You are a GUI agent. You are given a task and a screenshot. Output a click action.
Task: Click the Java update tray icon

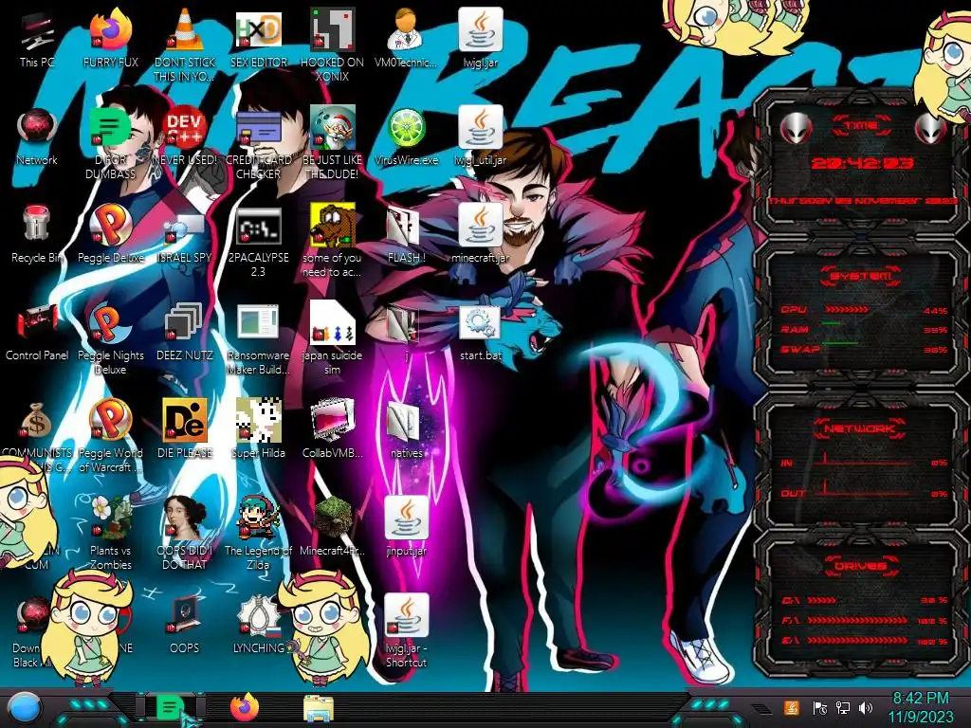tap(792, 707)
